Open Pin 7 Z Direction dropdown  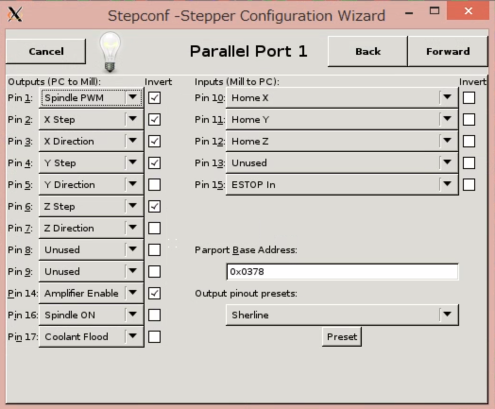point(91,228)
